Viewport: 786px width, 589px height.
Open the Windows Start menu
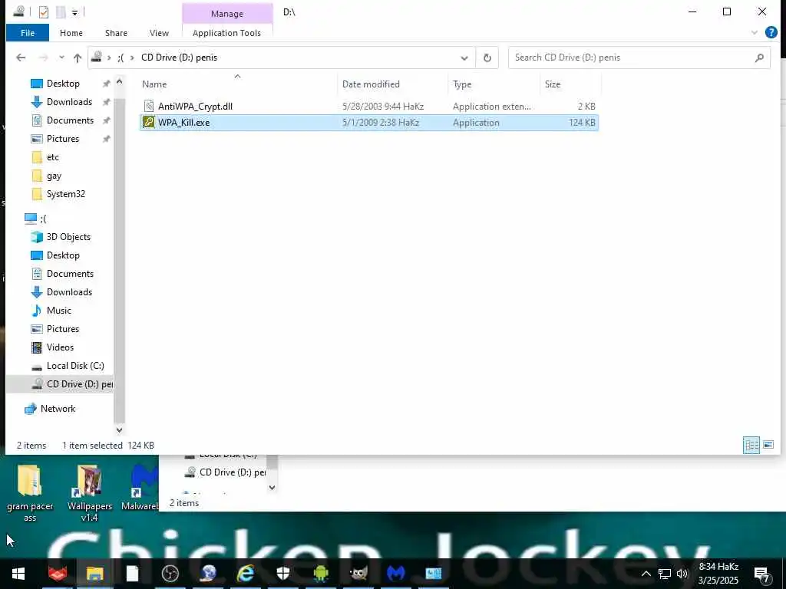[x=18, y=574]
